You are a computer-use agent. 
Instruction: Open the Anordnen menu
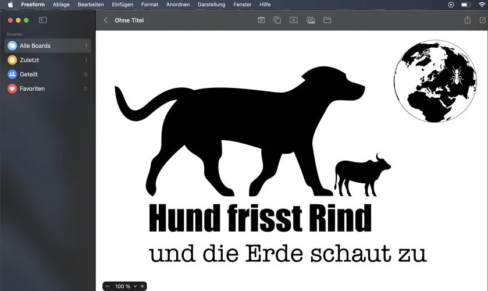(178, 5)
